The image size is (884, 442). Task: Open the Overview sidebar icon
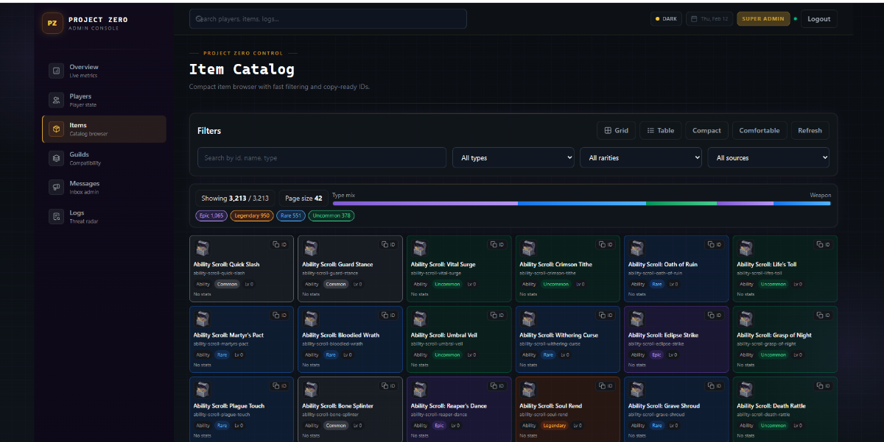pos(56,71)
